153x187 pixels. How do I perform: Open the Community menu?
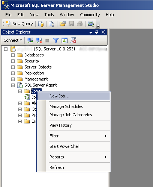(x=90, y=15)
